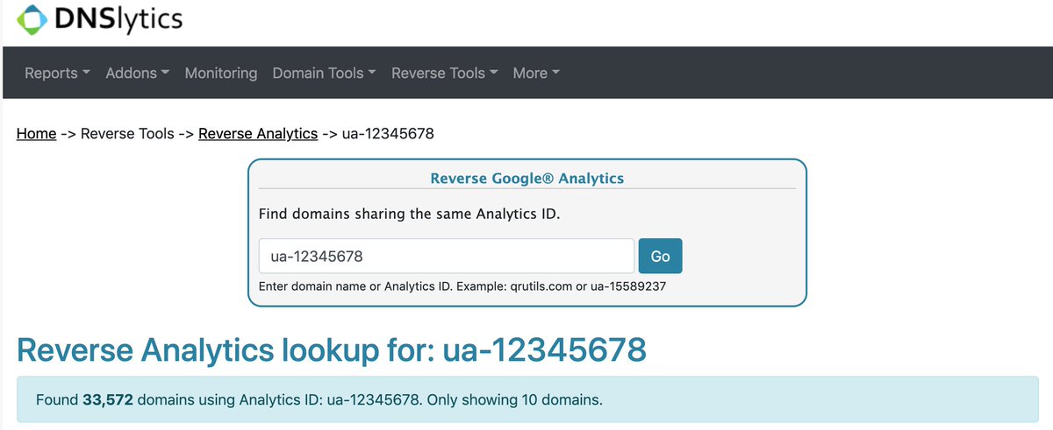The image size is (1053, 430).
Task: Open the Reverse Analytics breadcrumb link
Action: [258, 134]
